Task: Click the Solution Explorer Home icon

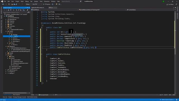Action: [8, 10]
